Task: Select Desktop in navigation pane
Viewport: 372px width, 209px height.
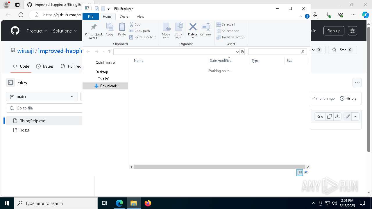Action: tap(102, 72)
